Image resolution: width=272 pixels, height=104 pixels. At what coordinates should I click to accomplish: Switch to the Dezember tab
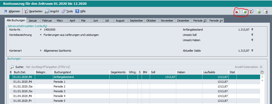coord(183,21)
